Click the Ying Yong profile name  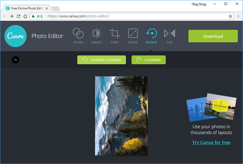point(199,4)
